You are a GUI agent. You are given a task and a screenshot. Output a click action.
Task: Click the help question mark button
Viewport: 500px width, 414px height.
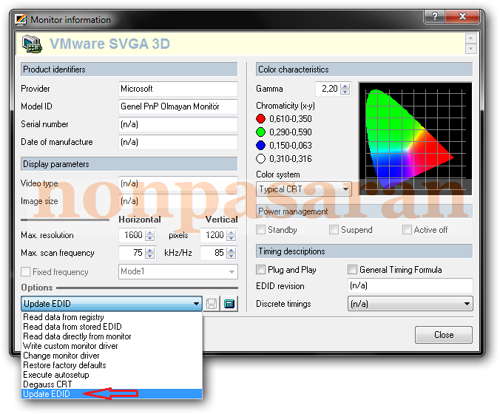[434, 16]
